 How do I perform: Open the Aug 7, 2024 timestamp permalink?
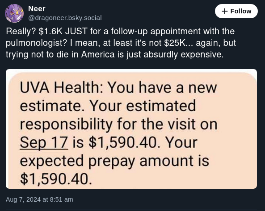point(39,199)
